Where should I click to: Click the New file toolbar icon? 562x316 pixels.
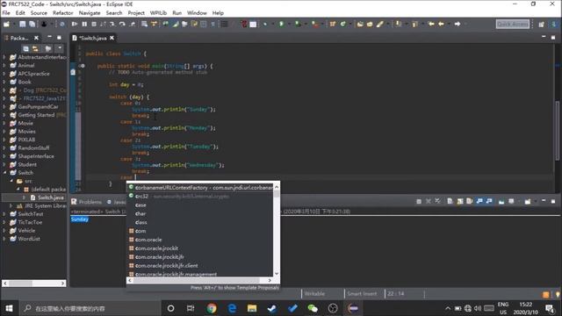point(6,24)
